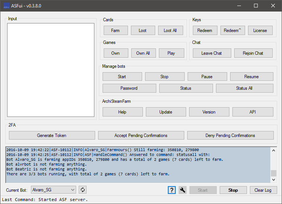Viewport: 282px width, 204px height.
Task: Click the Version button
Action: pos(209,112)
